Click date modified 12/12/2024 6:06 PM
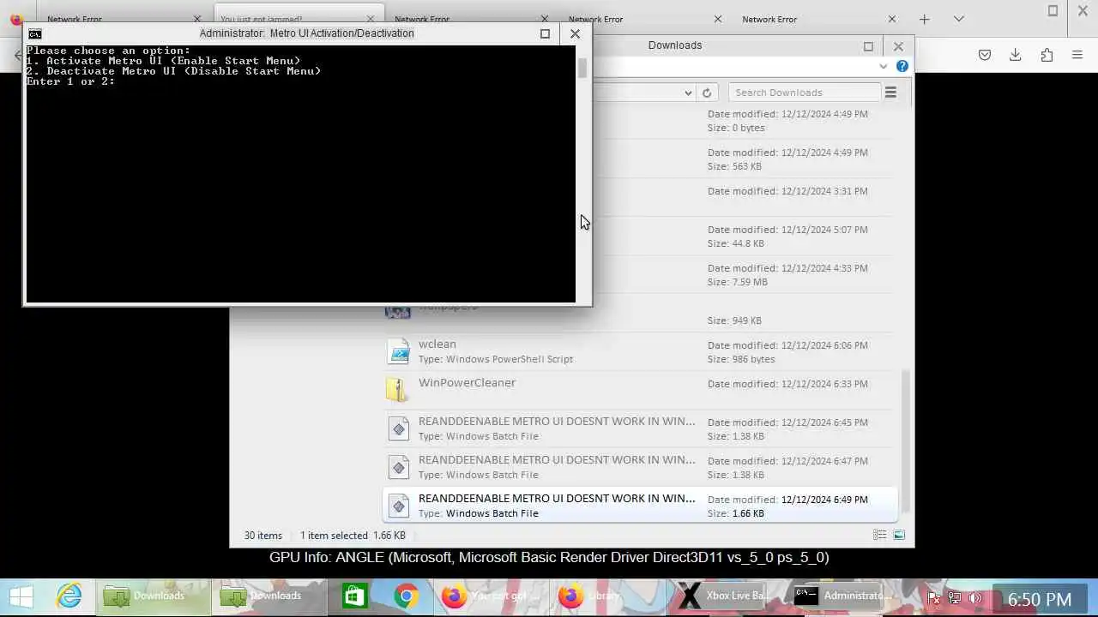The width and height of the screenshot is (1098, 617). [x=787, y=345]
